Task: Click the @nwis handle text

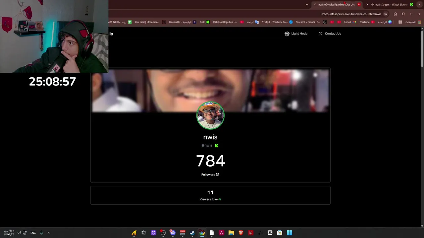Action: [207, 145]
